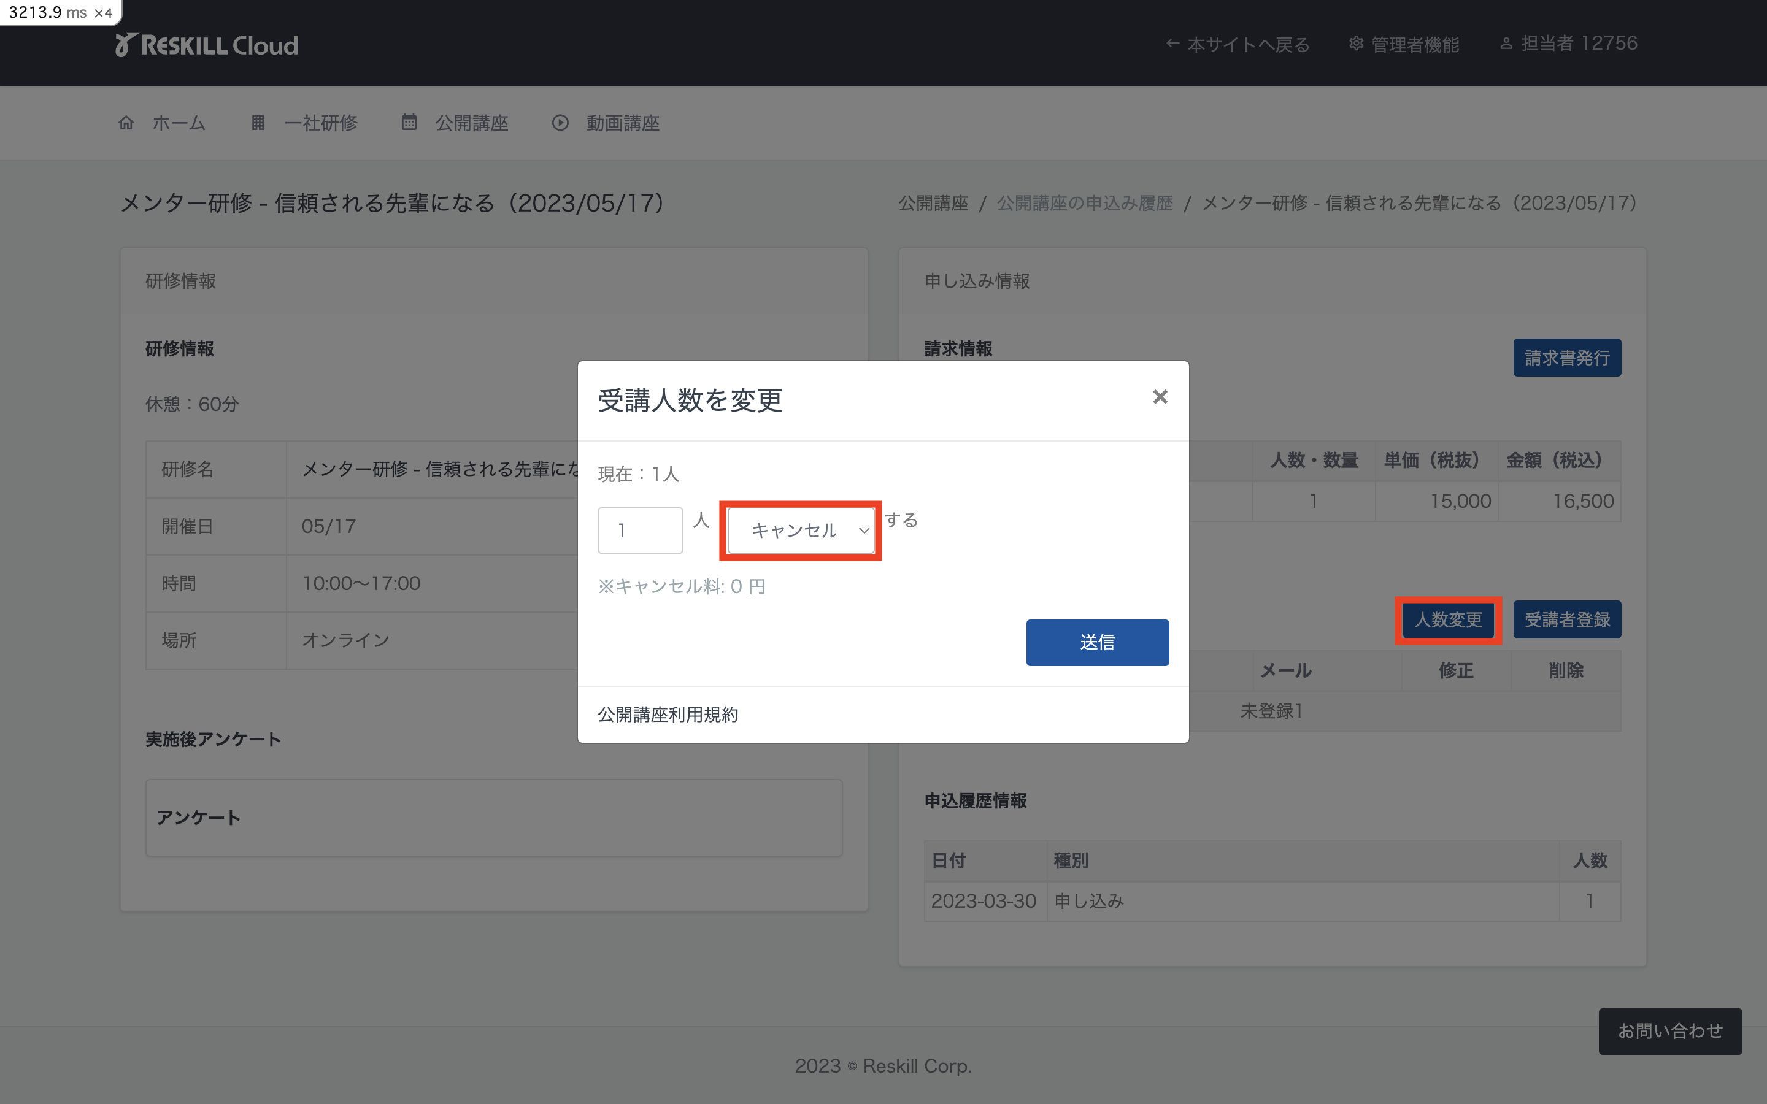Open the キャンセル action dropdown
This screenshot has height=1104, width=1767.
tap(800, 530)
